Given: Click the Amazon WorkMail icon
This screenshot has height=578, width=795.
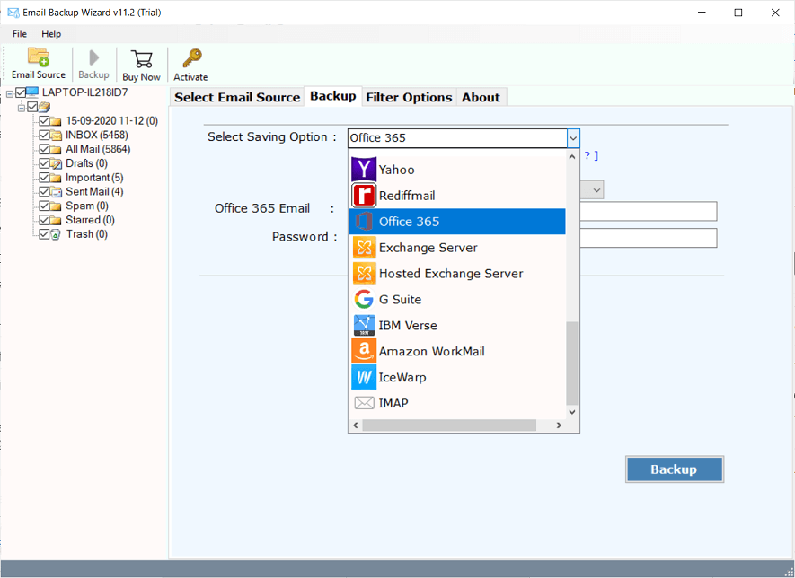Looking at the screenshot, I should click(x=364, y=351).
